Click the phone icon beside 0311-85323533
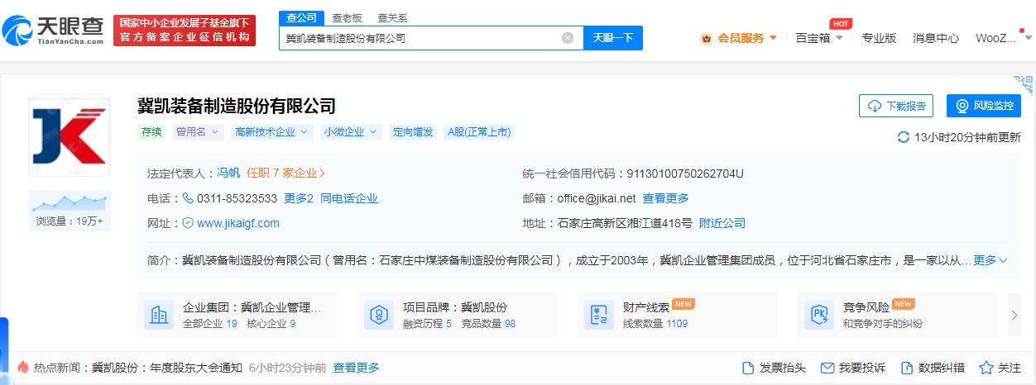Screen dimensions: 1036x385 tap(188, 198)
